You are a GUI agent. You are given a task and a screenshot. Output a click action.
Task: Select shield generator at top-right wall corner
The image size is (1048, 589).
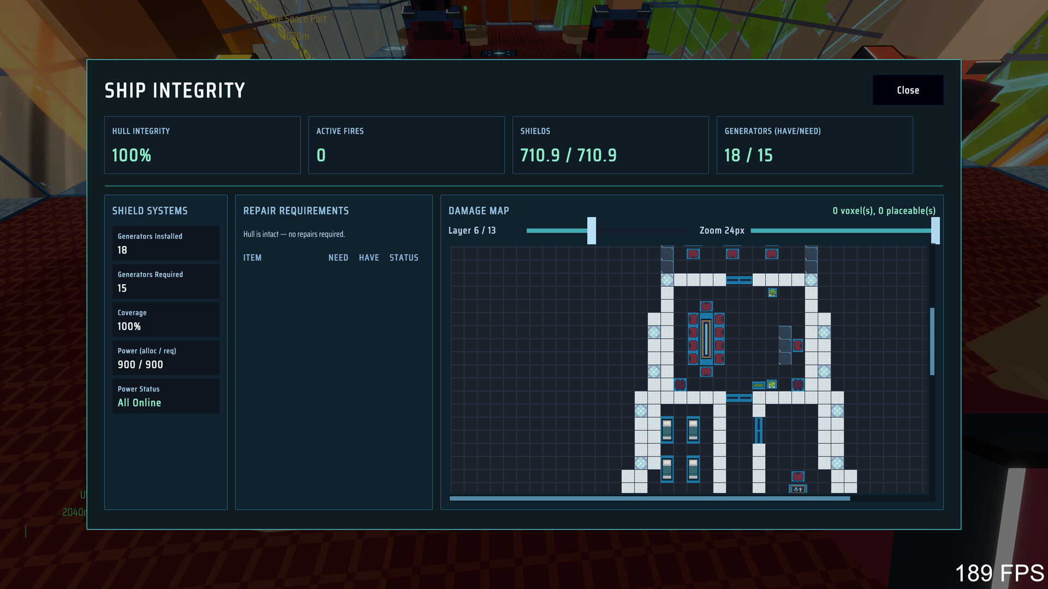click(x=811, y=280)
